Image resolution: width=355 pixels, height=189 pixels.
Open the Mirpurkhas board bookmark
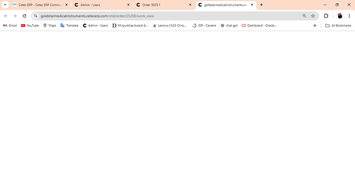click(130, 26)
